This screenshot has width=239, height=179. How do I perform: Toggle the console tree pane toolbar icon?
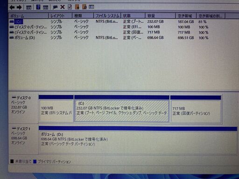[28, 7]
